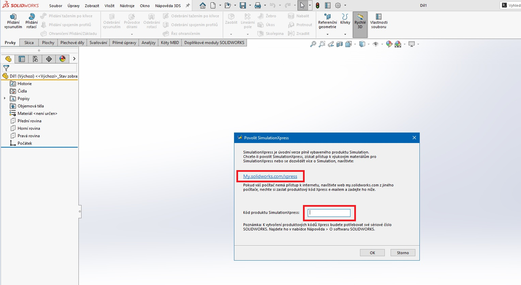Open the Zobrazit menu
Viewport: 521px width, 285px height.
click(92, 6)
